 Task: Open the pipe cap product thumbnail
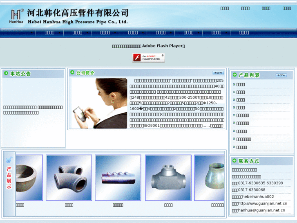pos(29,178)
